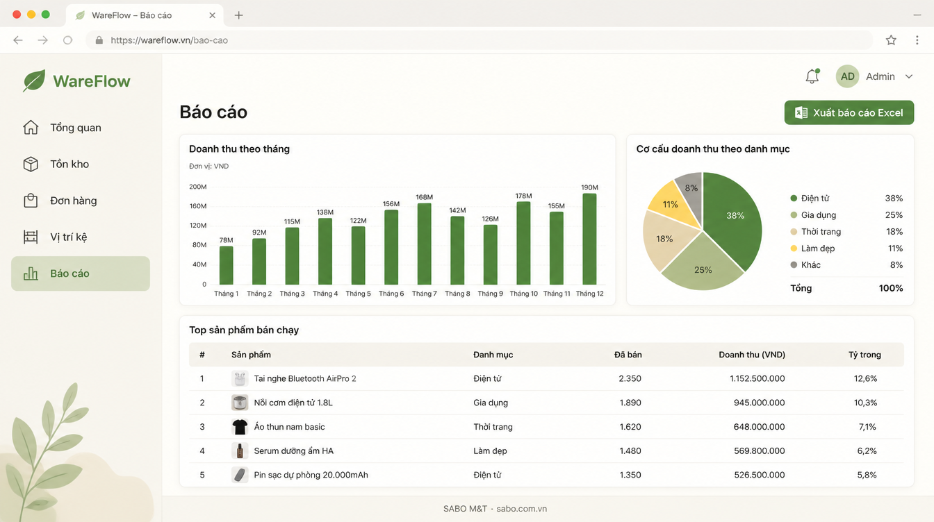Image resolution: width=934 pixels, height=522 pixels.
Task: Click the Tháng 12 revenue bar
Action: click(x=589, y=239)
